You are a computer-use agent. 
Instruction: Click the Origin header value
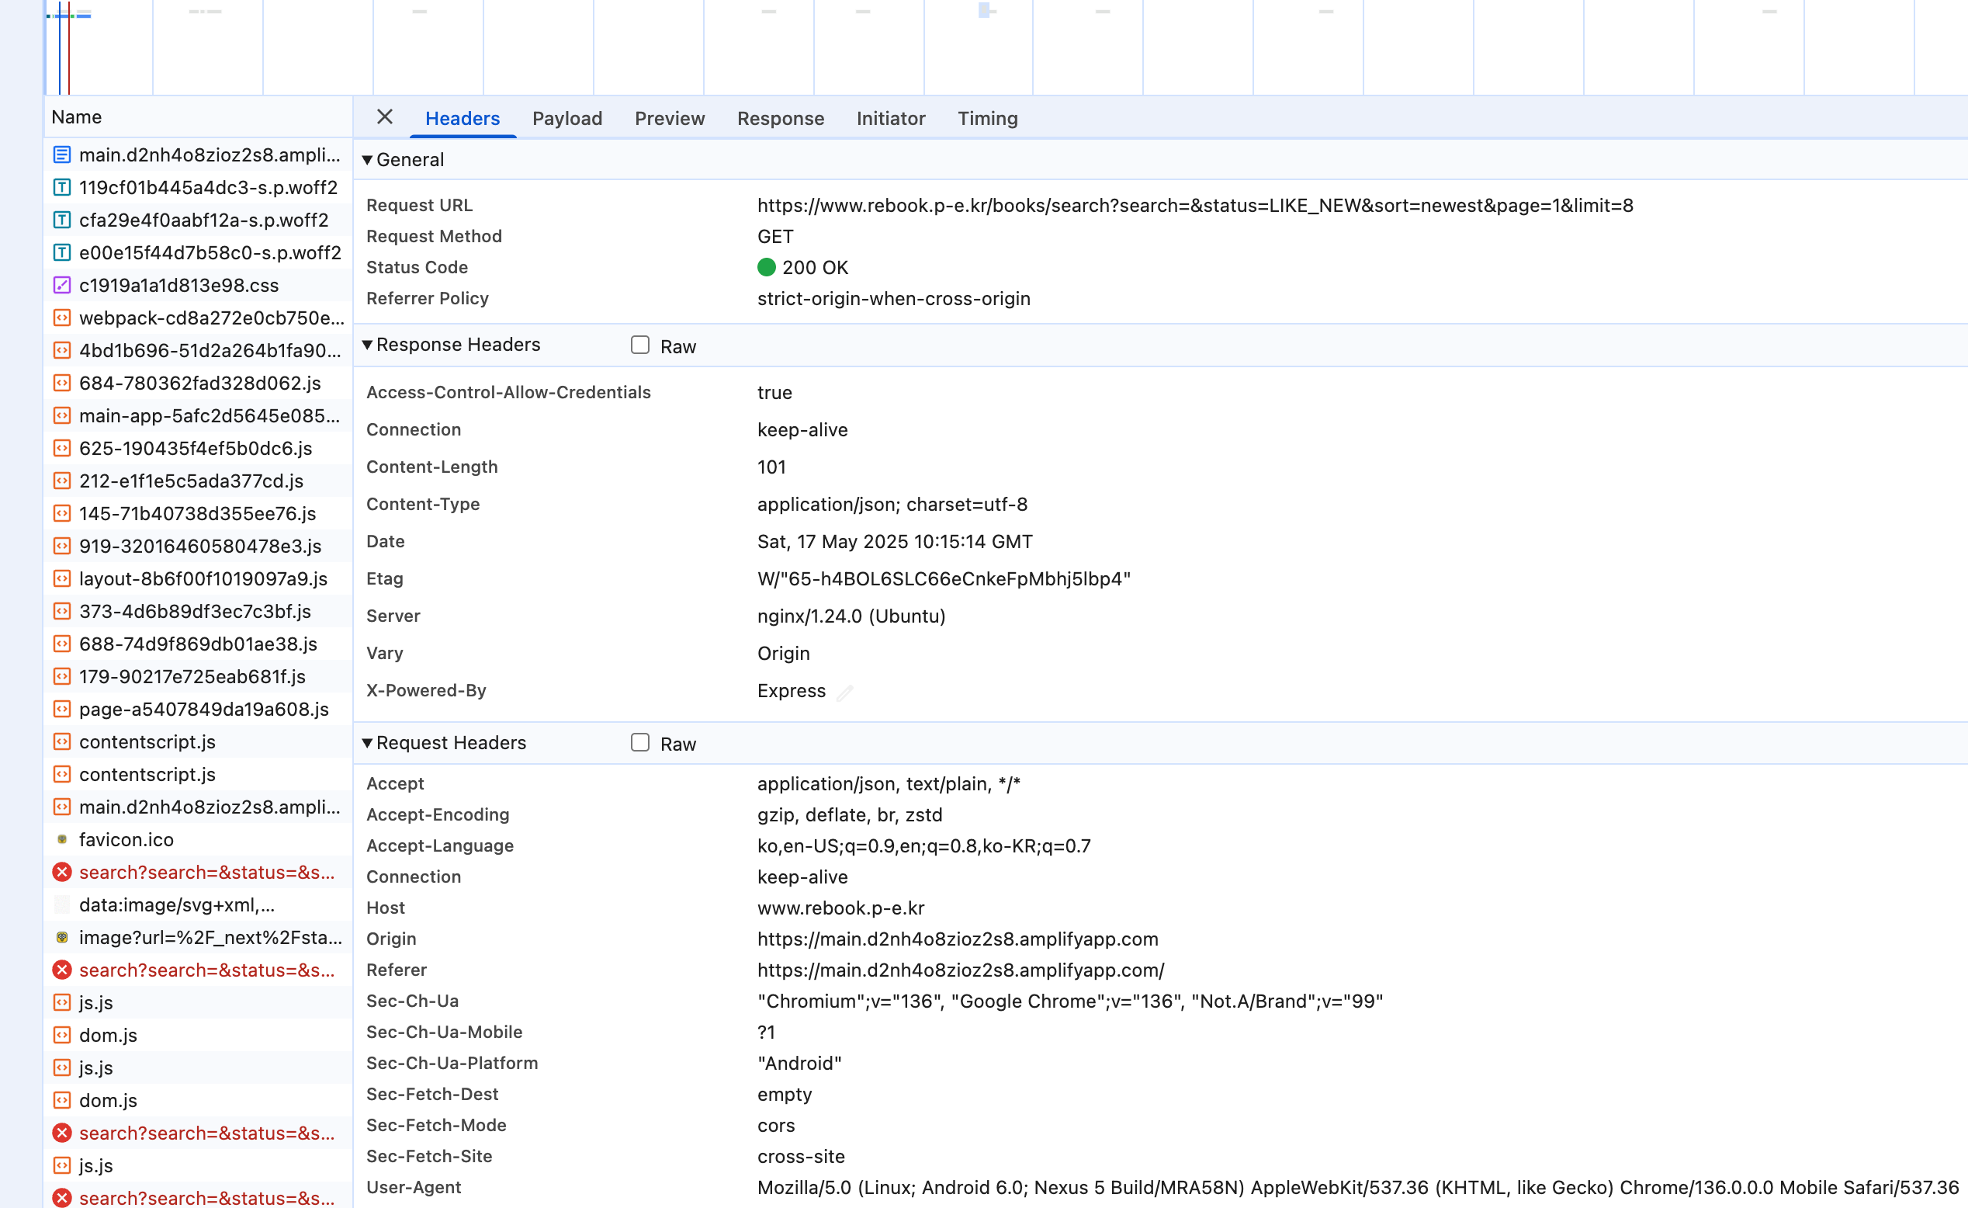958,939
